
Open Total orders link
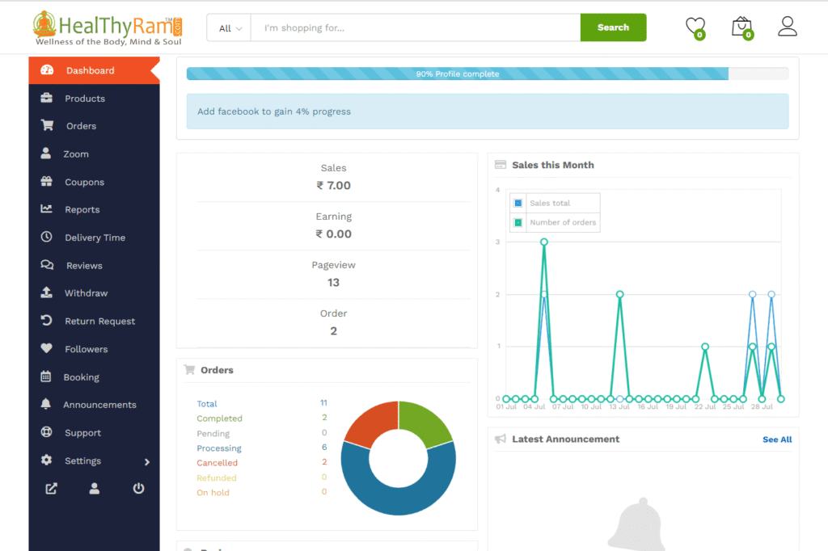[x=207, y=404]
